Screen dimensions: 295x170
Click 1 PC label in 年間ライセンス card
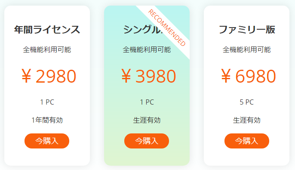[x=47, y=102]
